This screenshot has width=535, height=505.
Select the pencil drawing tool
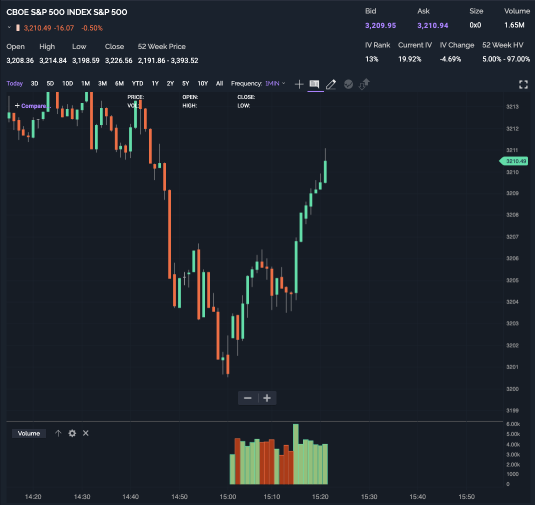point(331,84)
